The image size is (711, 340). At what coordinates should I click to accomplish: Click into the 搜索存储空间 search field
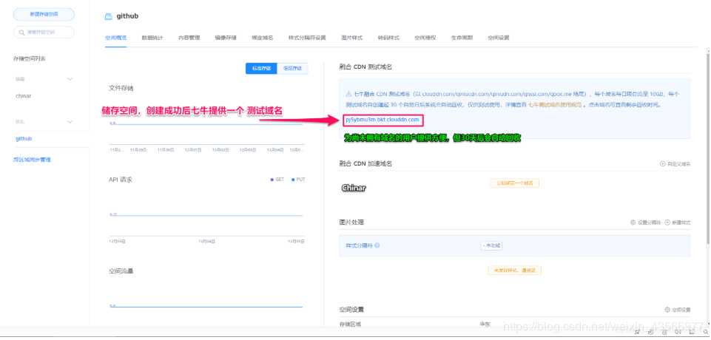pyautogui.click(x=44, y=32)
